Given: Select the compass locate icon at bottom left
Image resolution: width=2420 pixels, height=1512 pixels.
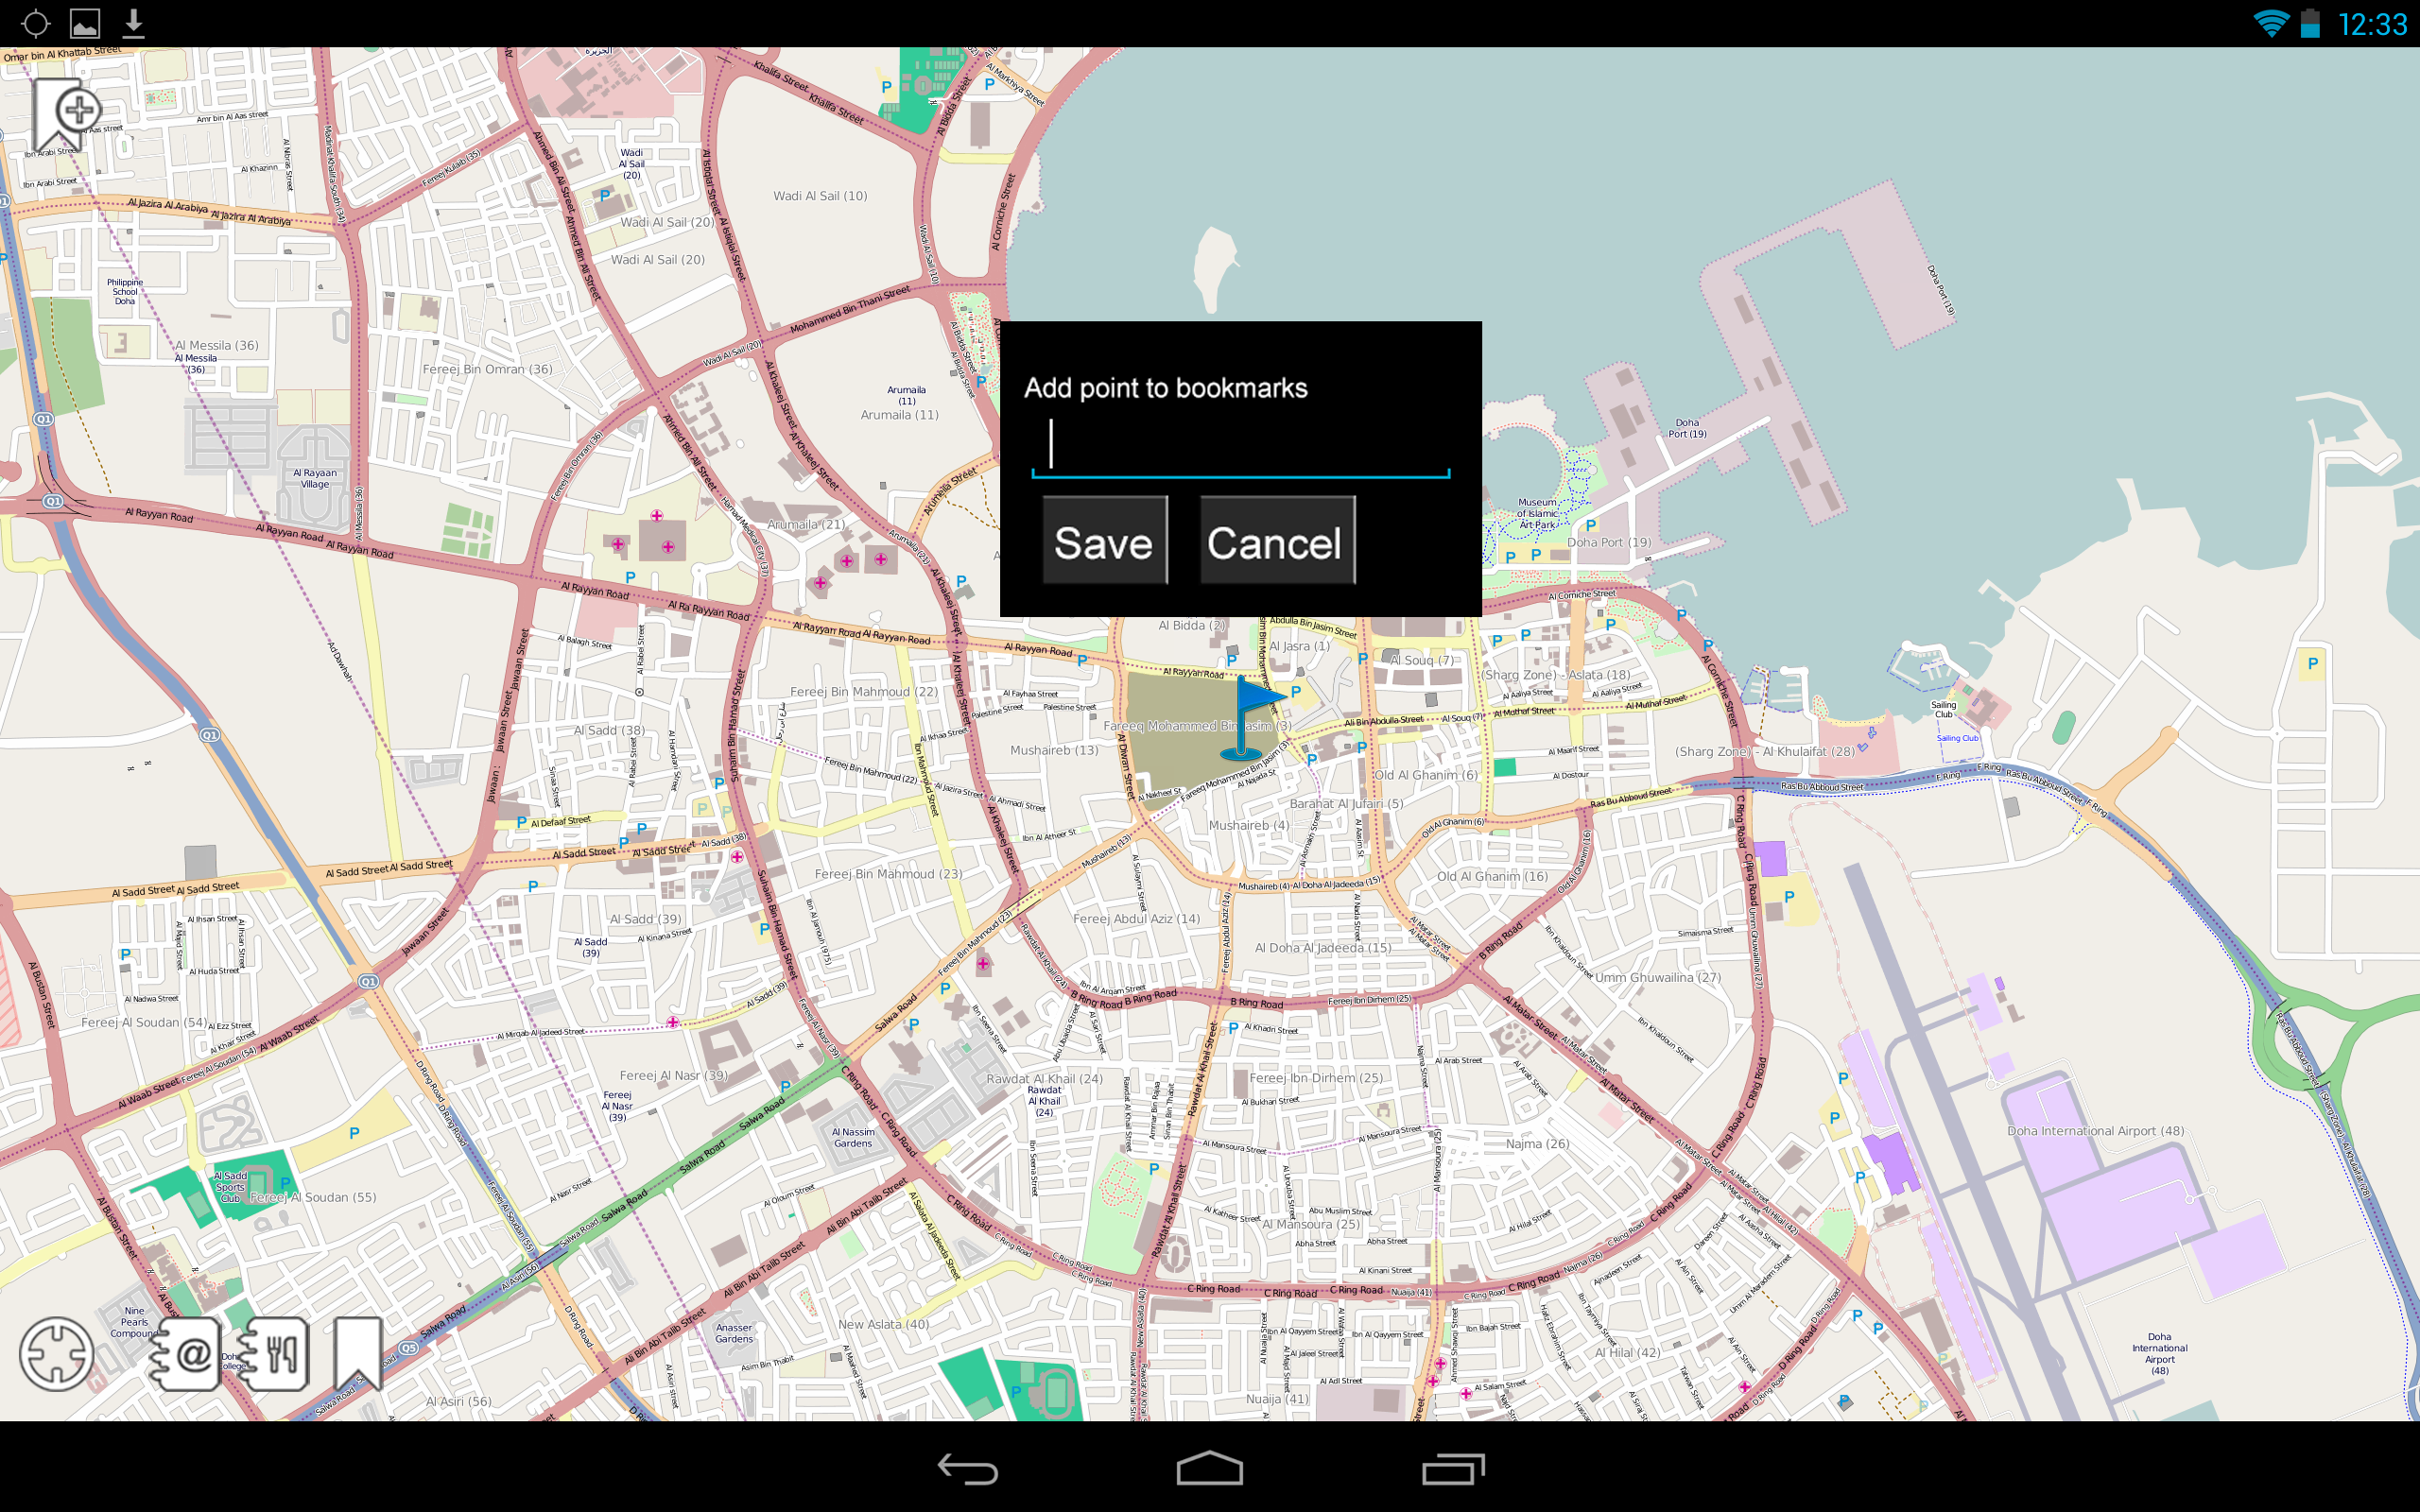Looking at the screenshot, I should coord(57,1353).
